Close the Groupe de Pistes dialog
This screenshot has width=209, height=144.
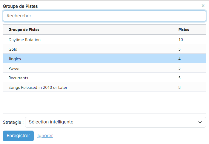(203, 6)
